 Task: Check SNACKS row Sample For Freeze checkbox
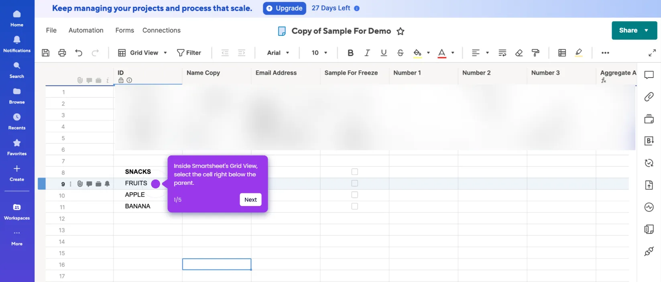coord(355,172)
